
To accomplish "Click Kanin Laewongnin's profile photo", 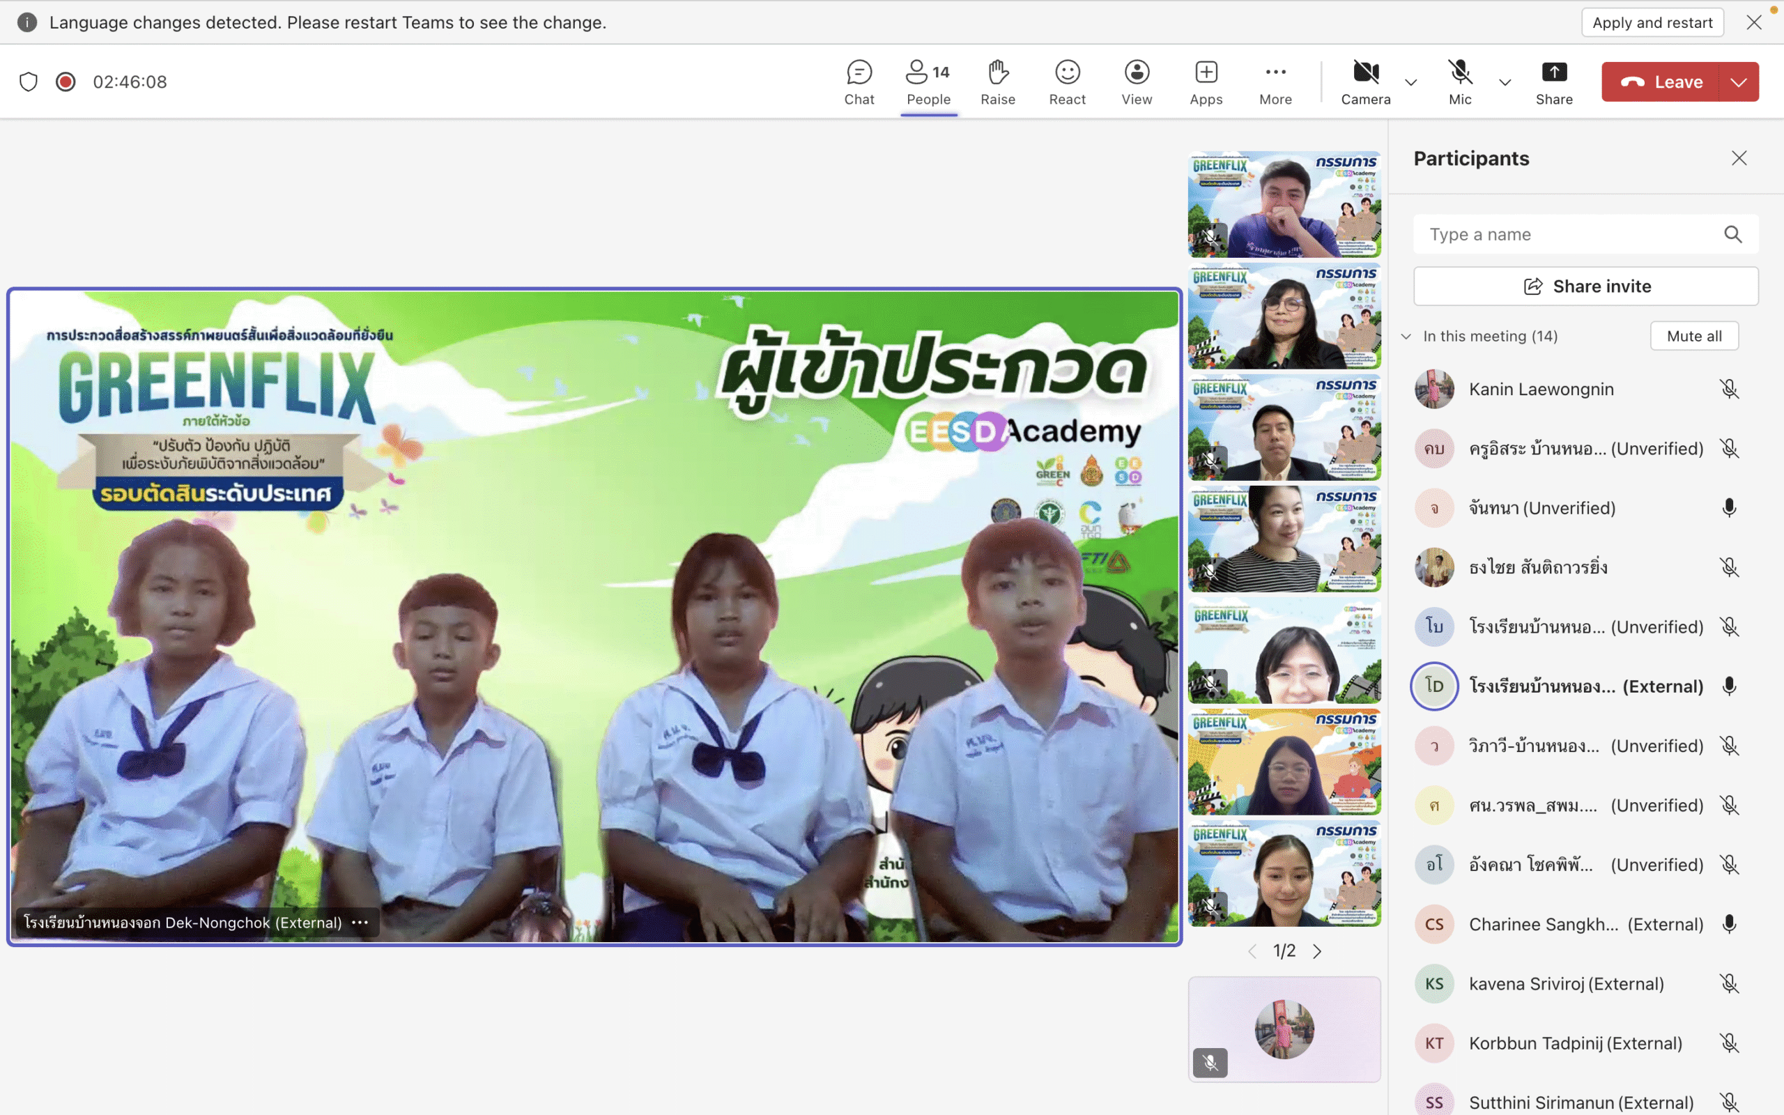I will point(1434,390).
